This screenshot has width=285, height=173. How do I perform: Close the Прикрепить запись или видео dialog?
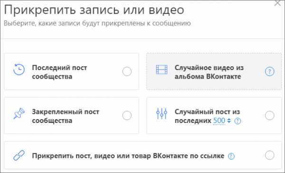[x=277, y=3]
